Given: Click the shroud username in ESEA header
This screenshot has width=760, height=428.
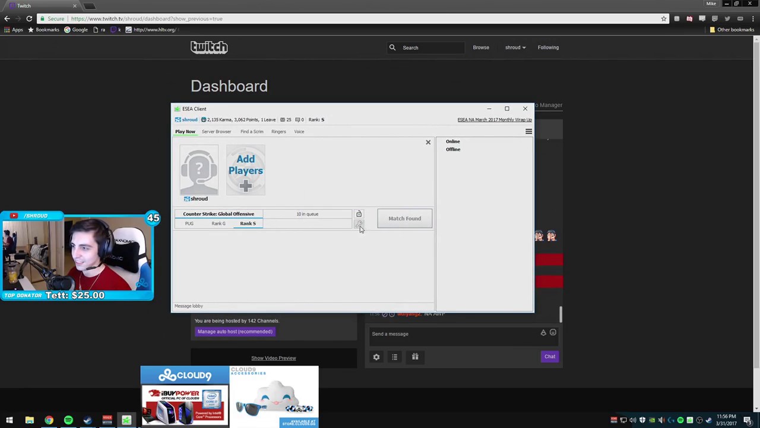Looking at the screenshot, I should (189, 119).
